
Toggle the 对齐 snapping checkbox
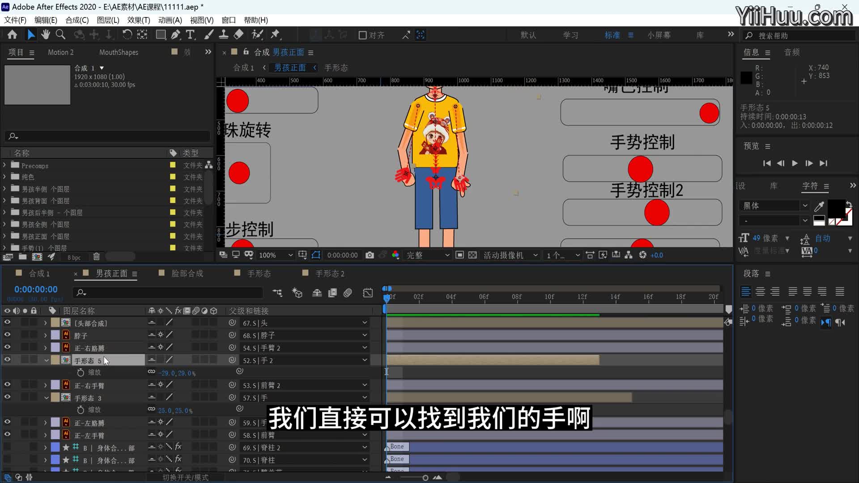click(x=363, y=35)
